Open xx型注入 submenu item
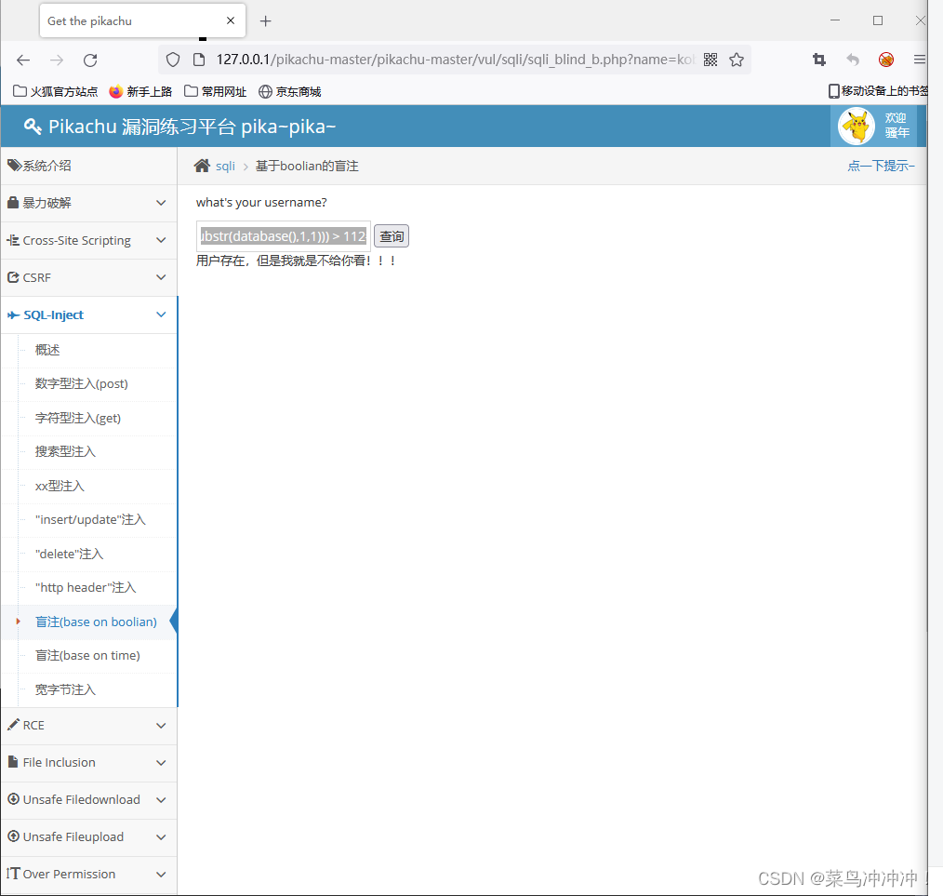943x896 pixels. point(60,486)
